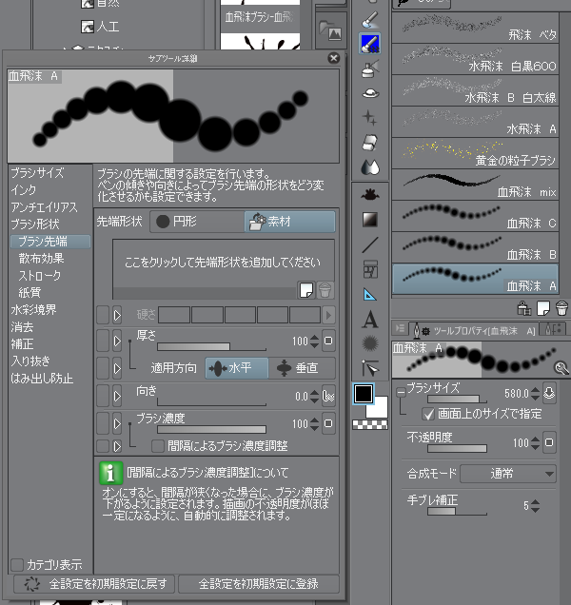
Task: Toggle 画面上のサイズで指定 checkbox
Action: (428, 413)
